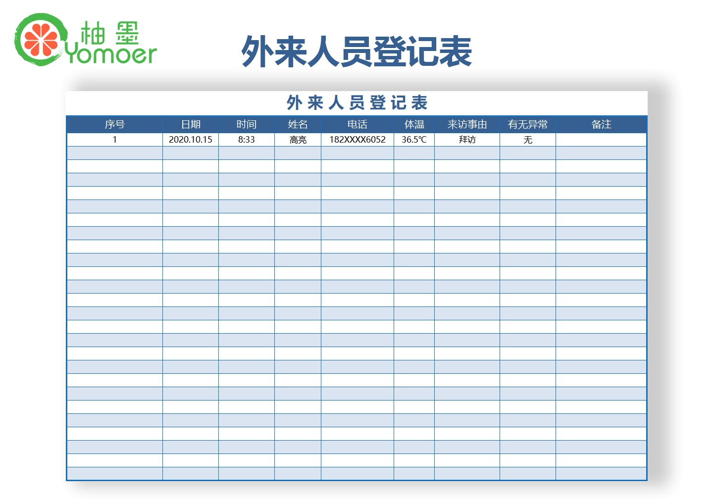Select the 有无异常 column header
Image resolution: width=713 pixels, height=504 pixels.
[x=528, y=124]
